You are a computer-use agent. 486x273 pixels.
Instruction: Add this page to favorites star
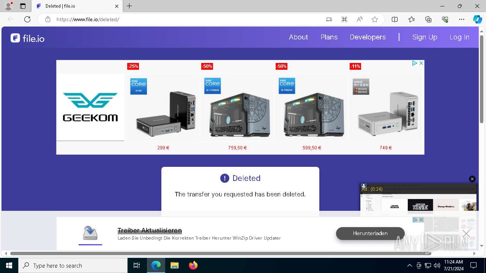click(x=375, y=19)
